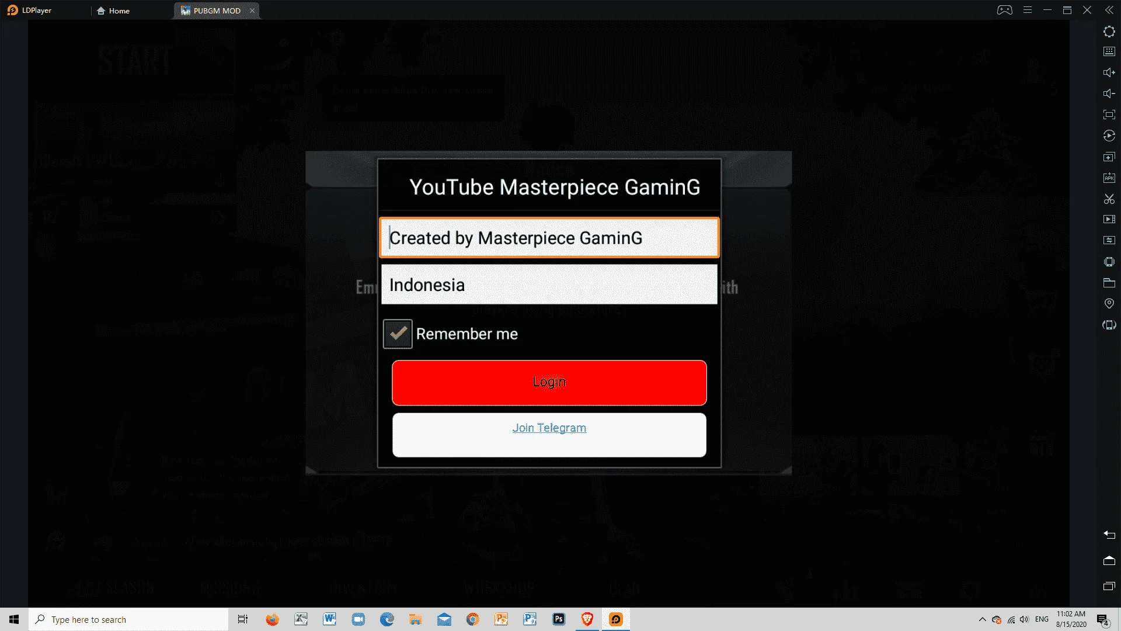Click the Remember me label

pyautogui.click(x=467, y=334)
